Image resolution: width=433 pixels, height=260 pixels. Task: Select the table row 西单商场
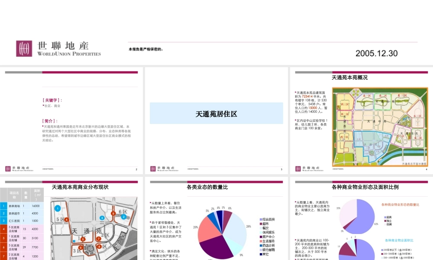point(22,206)
